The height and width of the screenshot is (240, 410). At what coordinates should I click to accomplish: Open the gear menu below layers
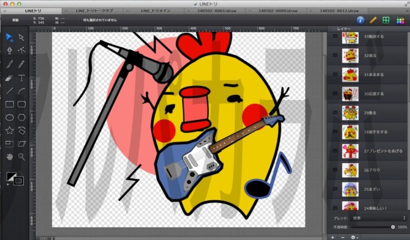pyautogui.click(x=354, y=237)
